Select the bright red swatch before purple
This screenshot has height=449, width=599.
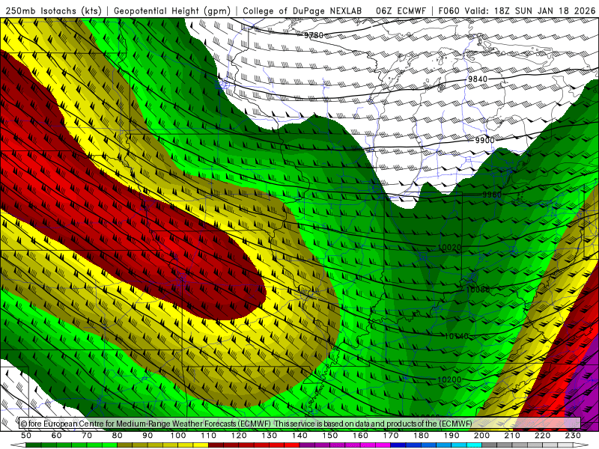click(291, 444)
